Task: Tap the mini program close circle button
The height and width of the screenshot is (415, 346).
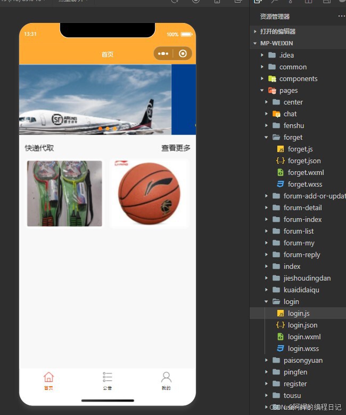Action: tap(183, 54)
